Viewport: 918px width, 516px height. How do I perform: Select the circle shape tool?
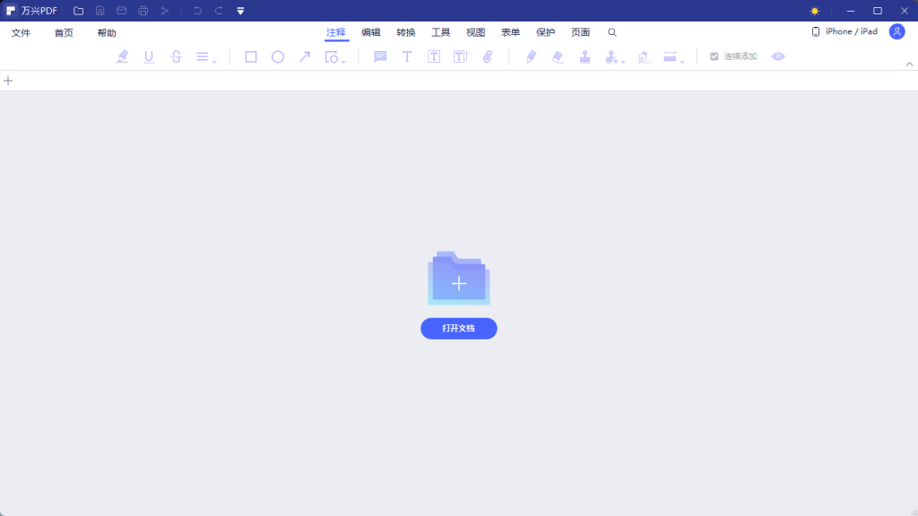point(278,56)
